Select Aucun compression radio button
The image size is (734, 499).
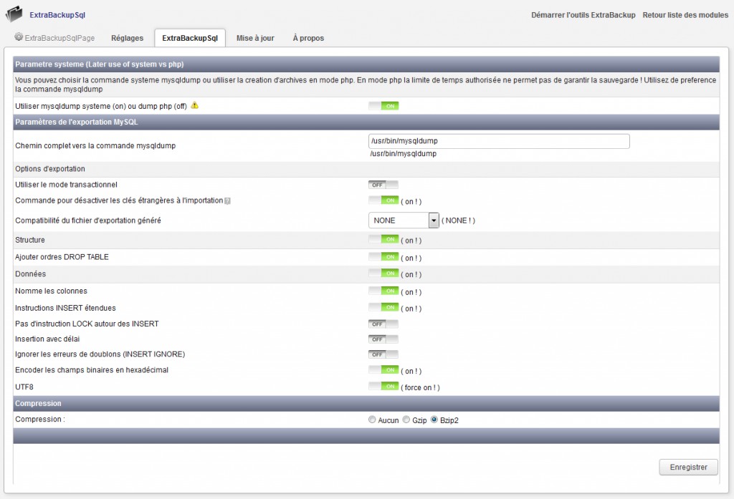[x=372, y=420]
